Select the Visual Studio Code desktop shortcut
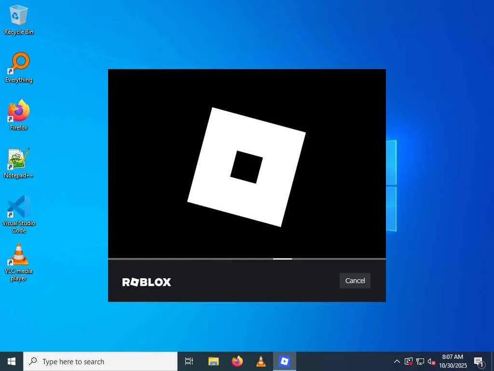This screenshot has height=371, width=494. 19,214
